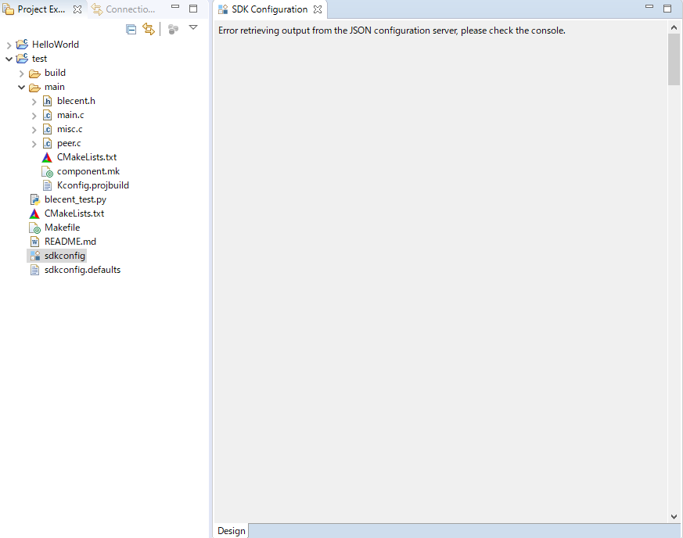Click the README.md document icon
683x538 pixels.
[x=34, y=242]
